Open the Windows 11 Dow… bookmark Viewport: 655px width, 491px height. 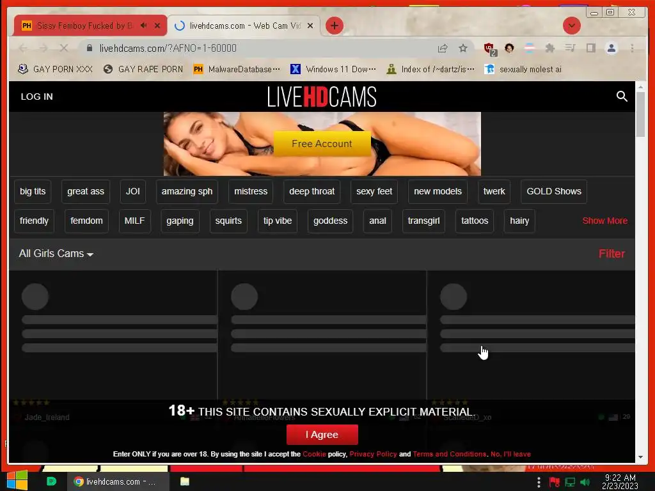coord(333,69)
